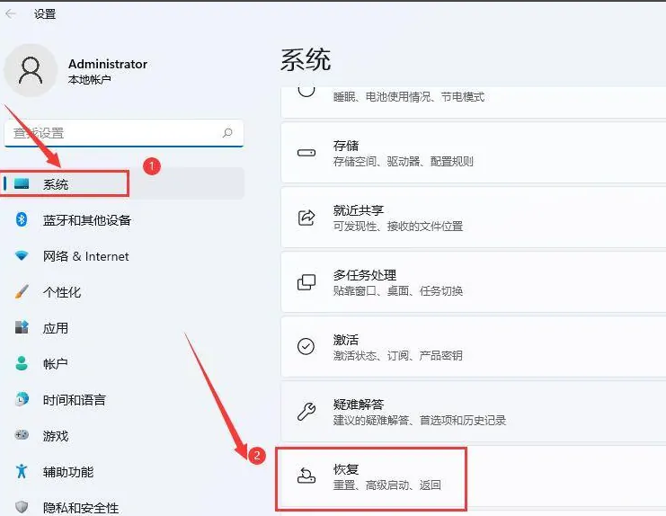Click the privacy shield icon
666x516 pixels.
coord(22,507)
